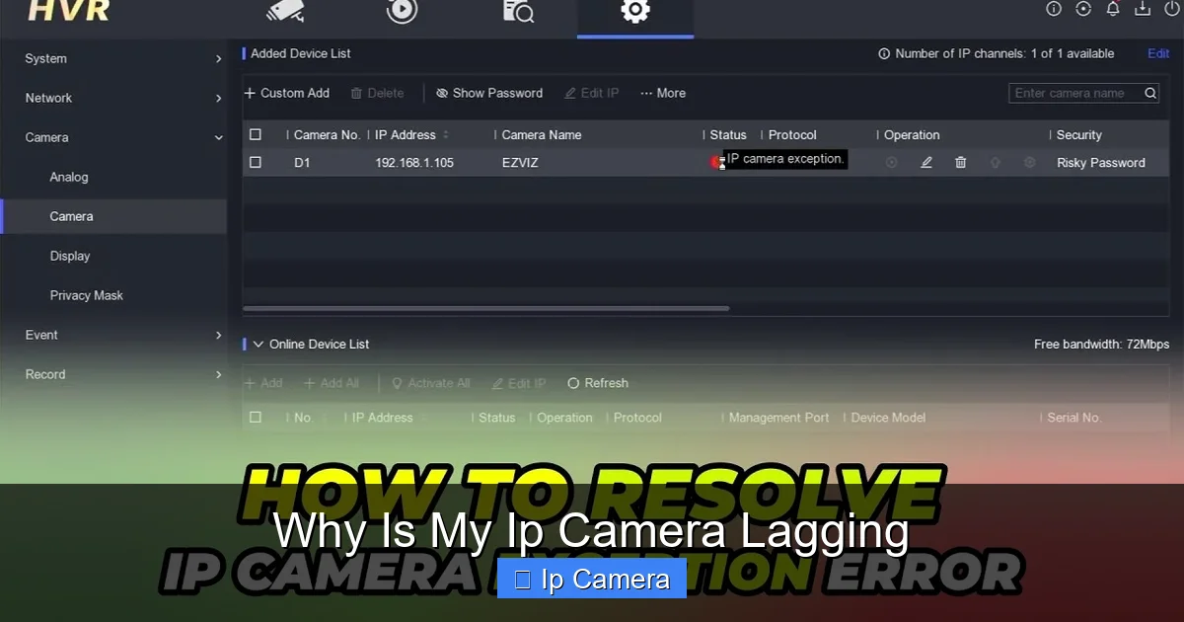The height and width of the screenshot is (622, 1184).
Task: Select all in Online Device List
Action: (256, 418)
